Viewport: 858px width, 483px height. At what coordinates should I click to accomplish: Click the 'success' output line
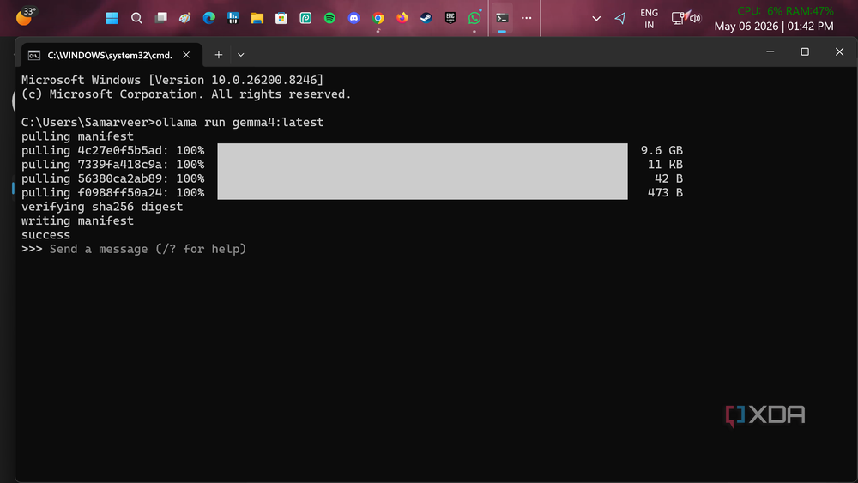pyautogui.click(x=46, y=235)
